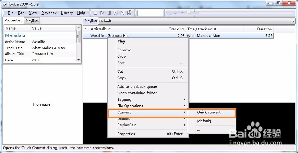Click the Properties panel scrollbar thumb
Screen dimensions: 298x153
click(x=78, y=36)
